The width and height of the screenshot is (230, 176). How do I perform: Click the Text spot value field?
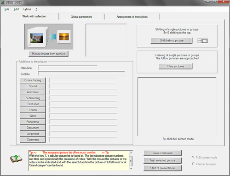coord(83,104)
